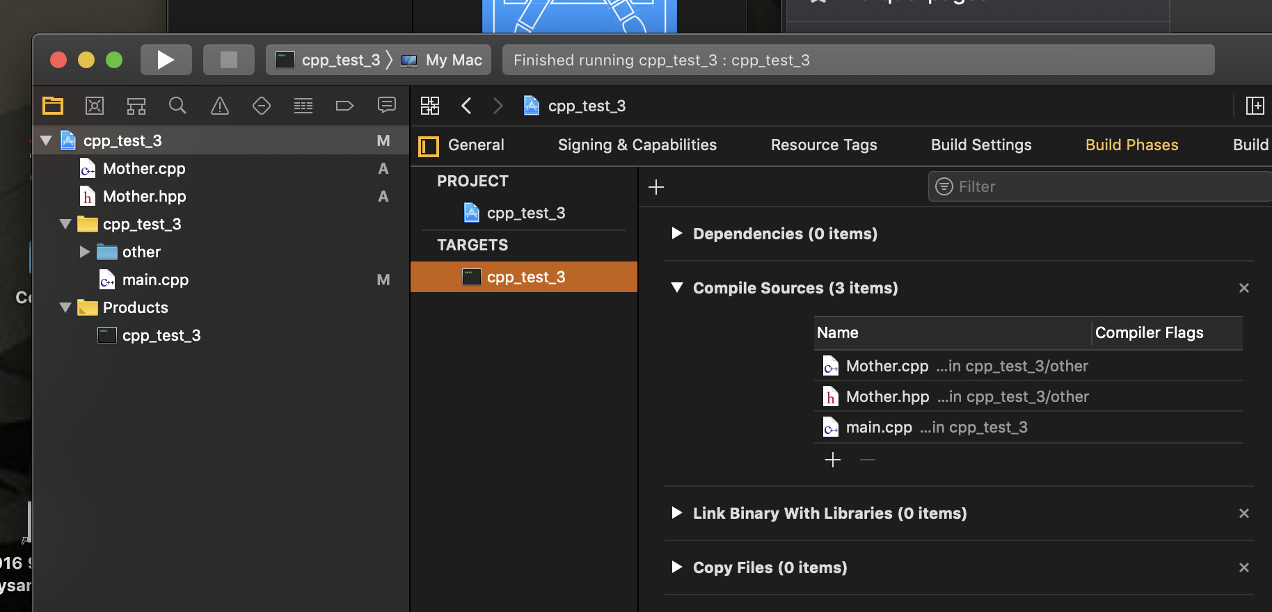Open Mother.hpp in the project navigator
Image resolution: width=1272 pixels, height=612 pixels.
tap(144, 196)
